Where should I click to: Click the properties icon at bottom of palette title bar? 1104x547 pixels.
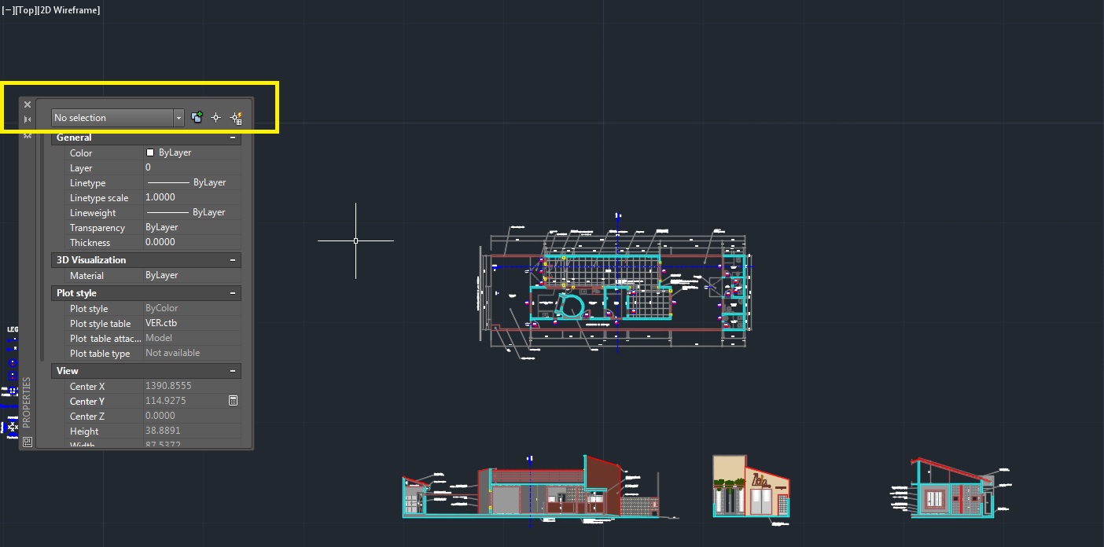[x=28, y=442]
